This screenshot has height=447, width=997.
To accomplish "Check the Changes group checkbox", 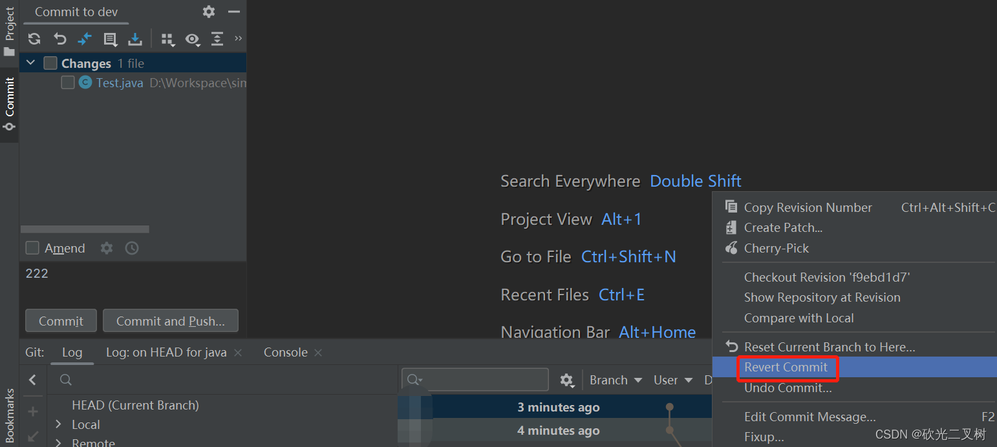I will (x=50, y=63).
